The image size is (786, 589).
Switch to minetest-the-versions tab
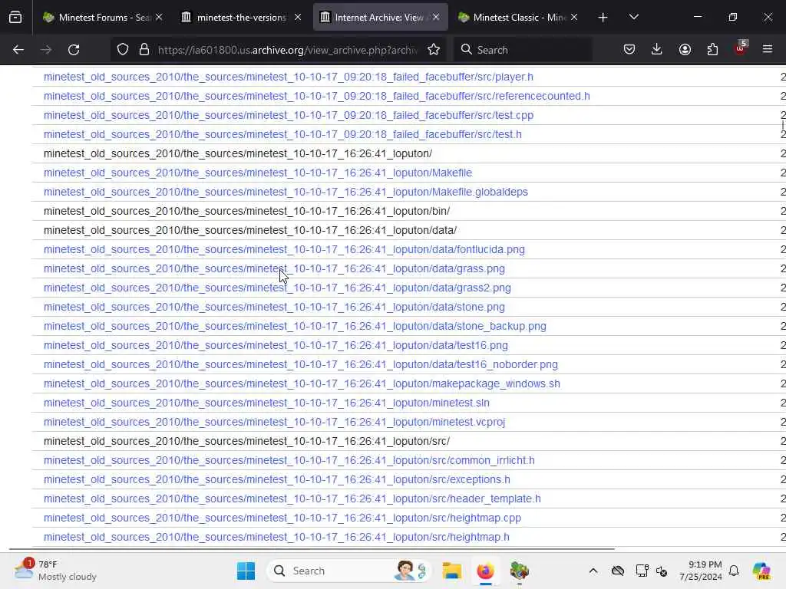241,18
